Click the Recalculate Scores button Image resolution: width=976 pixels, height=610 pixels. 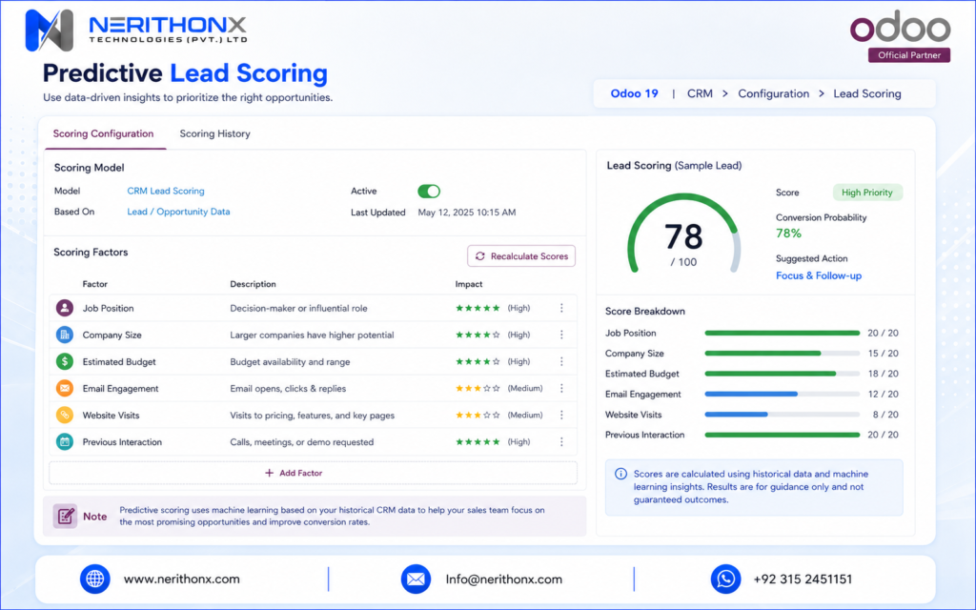521,255
